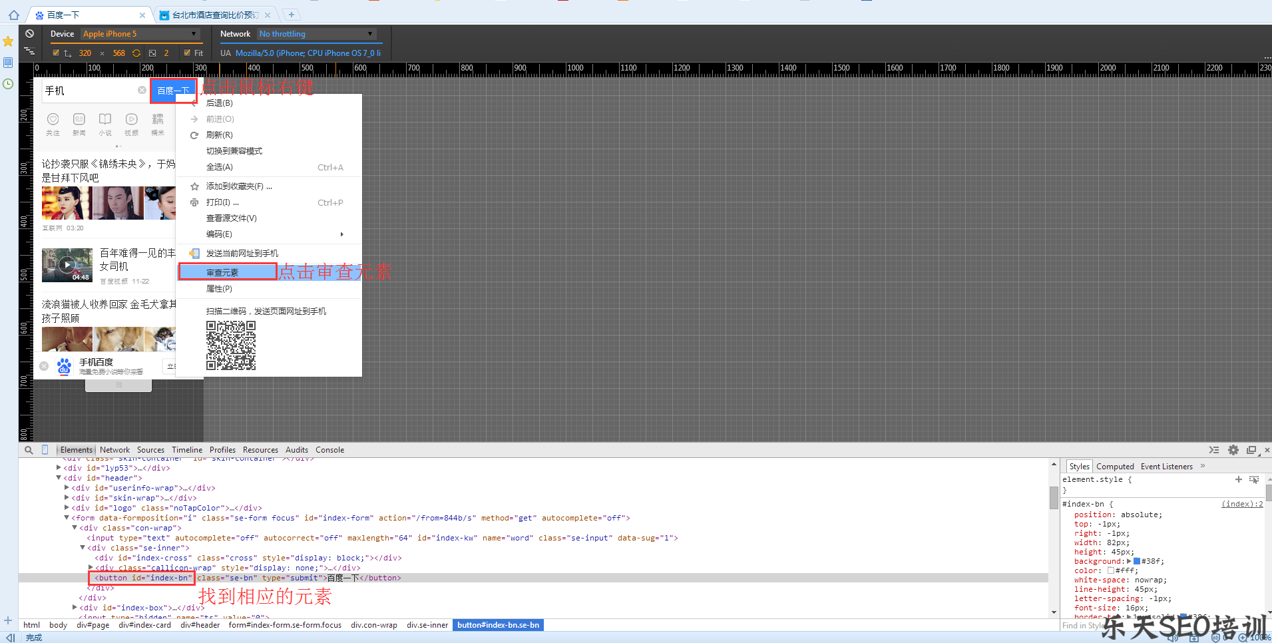
Task: Click the DevTools settings gear icon
Action: pyautogui.click(x=1233, y=450)
